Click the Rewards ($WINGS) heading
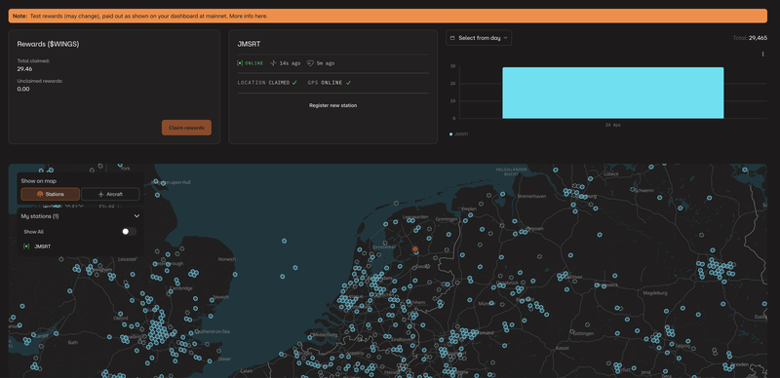 pos(48,44)
